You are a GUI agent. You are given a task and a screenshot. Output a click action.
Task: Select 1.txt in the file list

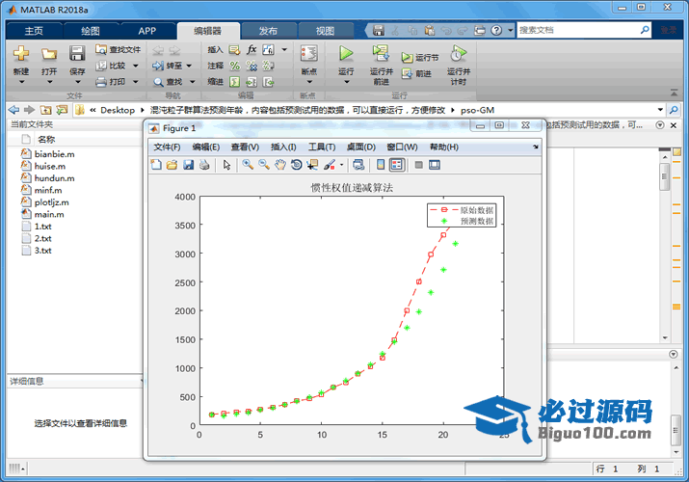coord(37,227)
